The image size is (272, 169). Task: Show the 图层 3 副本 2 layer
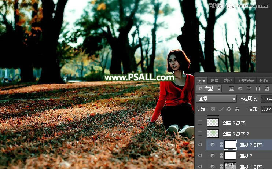(x=200, y=133)
